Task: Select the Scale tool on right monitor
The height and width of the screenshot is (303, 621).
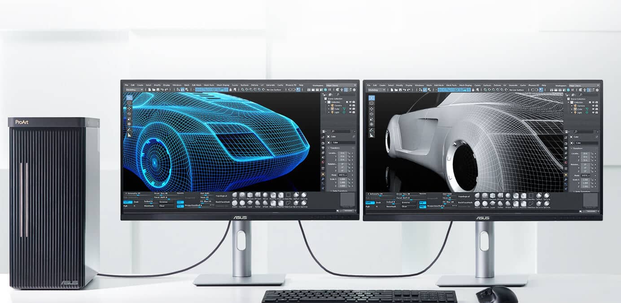Action: (x=372, y=119)
